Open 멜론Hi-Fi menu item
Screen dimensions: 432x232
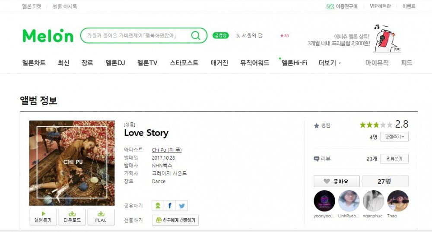[x=294, y=63]
